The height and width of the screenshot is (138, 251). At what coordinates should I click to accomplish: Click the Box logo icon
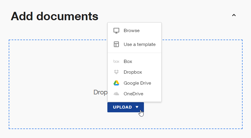116,61
